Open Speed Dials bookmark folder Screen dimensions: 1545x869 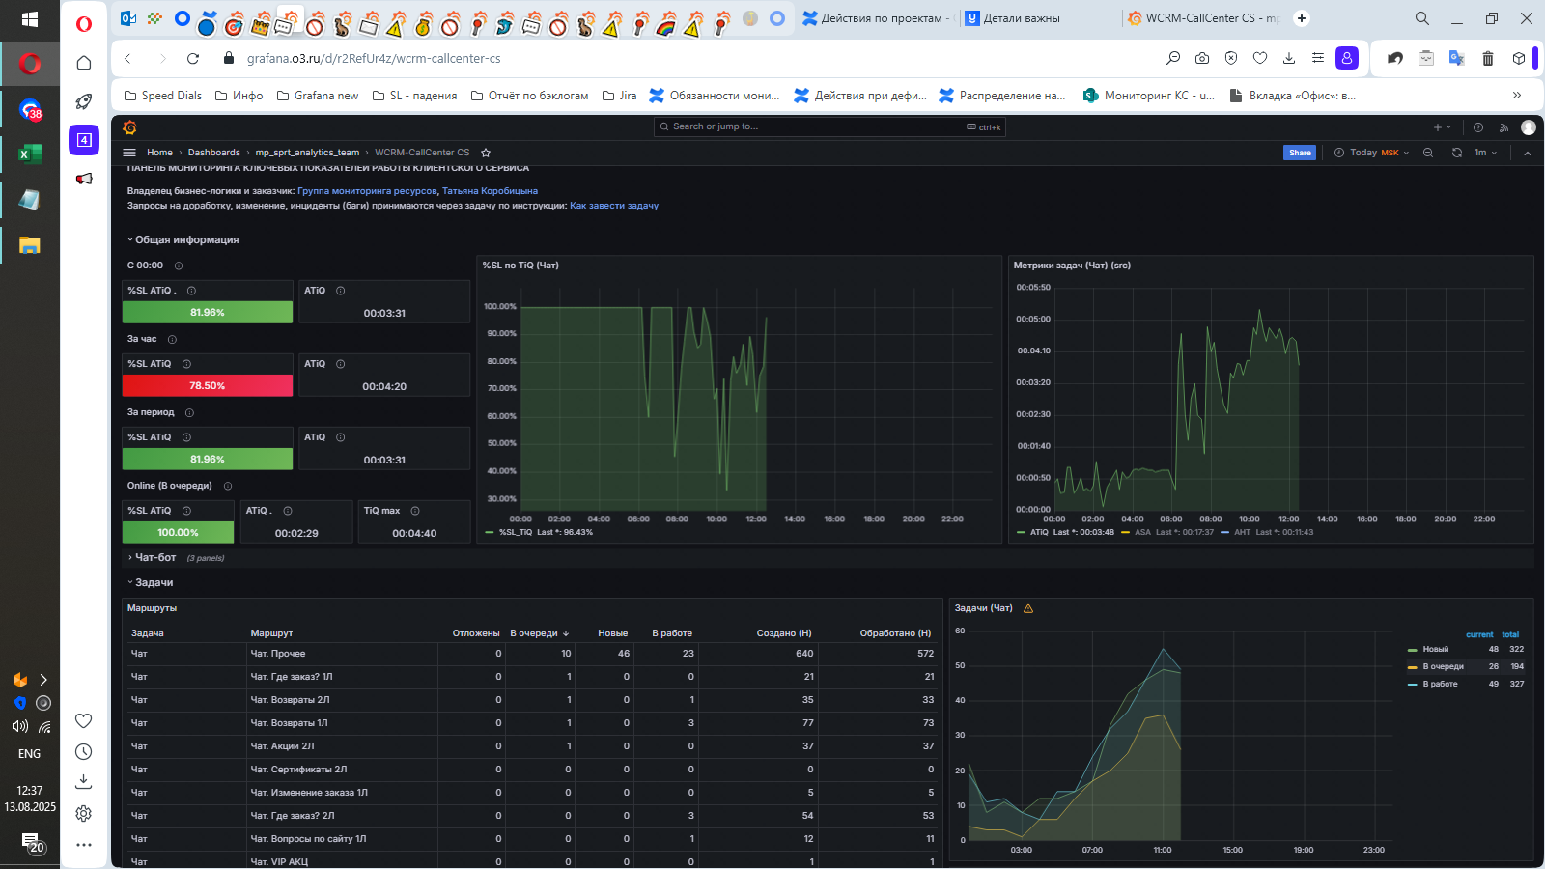(x=163, y=95)
